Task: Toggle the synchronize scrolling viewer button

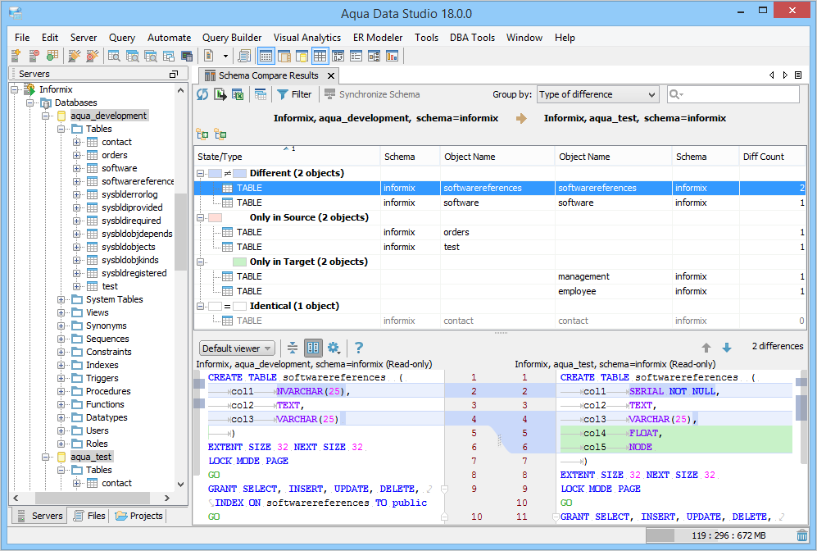Action: tap(313, 348)
